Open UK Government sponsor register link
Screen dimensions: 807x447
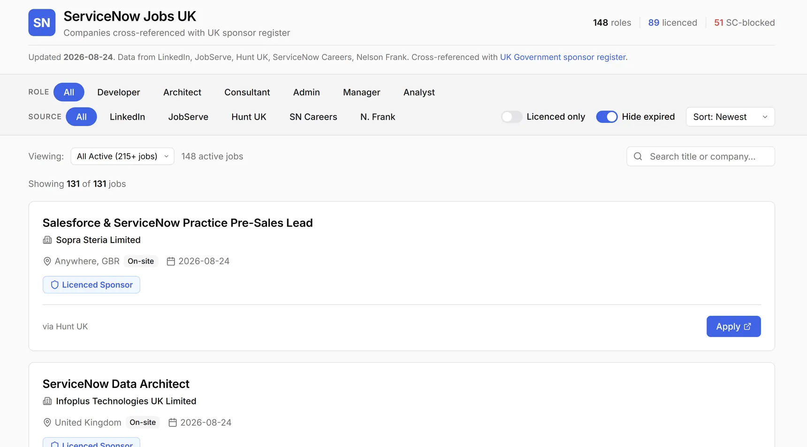click(x=563, y=57)
